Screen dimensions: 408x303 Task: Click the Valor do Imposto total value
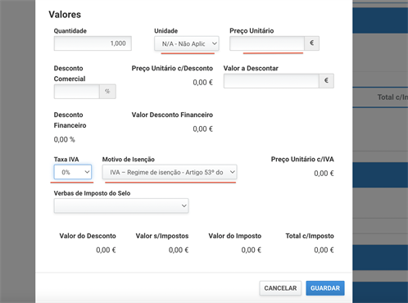(252, 250)
